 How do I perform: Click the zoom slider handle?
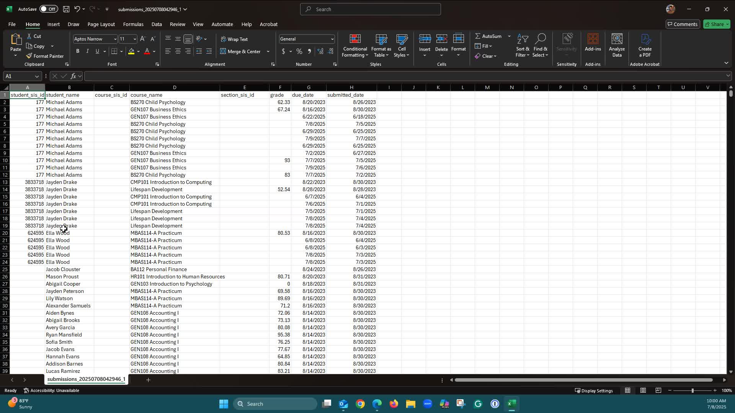pos(693,390)
